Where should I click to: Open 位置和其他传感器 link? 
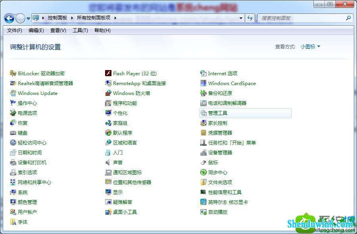[x=132, y=182]
